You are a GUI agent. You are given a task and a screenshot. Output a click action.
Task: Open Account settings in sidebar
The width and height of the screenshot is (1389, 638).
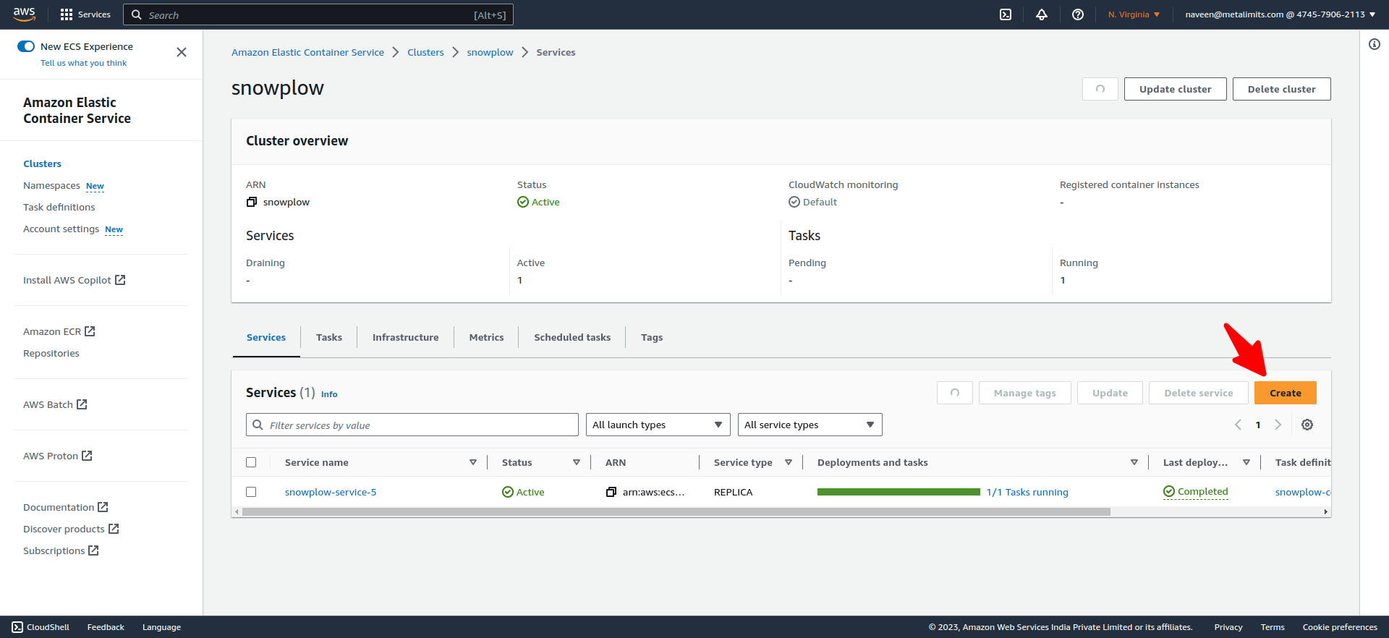[61, 229]
